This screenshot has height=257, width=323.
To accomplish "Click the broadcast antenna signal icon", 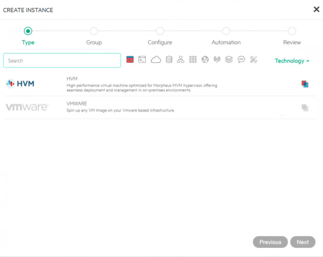I will pos(217,60).
